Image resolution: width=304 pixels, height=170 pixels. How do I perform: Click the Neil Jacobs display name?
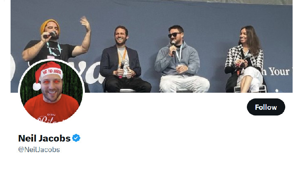(x=44, y=138)
